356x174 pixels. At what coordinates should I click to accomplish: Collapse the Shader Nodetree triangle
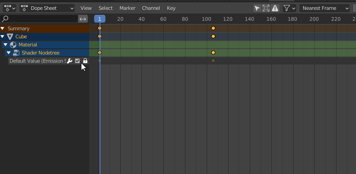tap(9, 53)
